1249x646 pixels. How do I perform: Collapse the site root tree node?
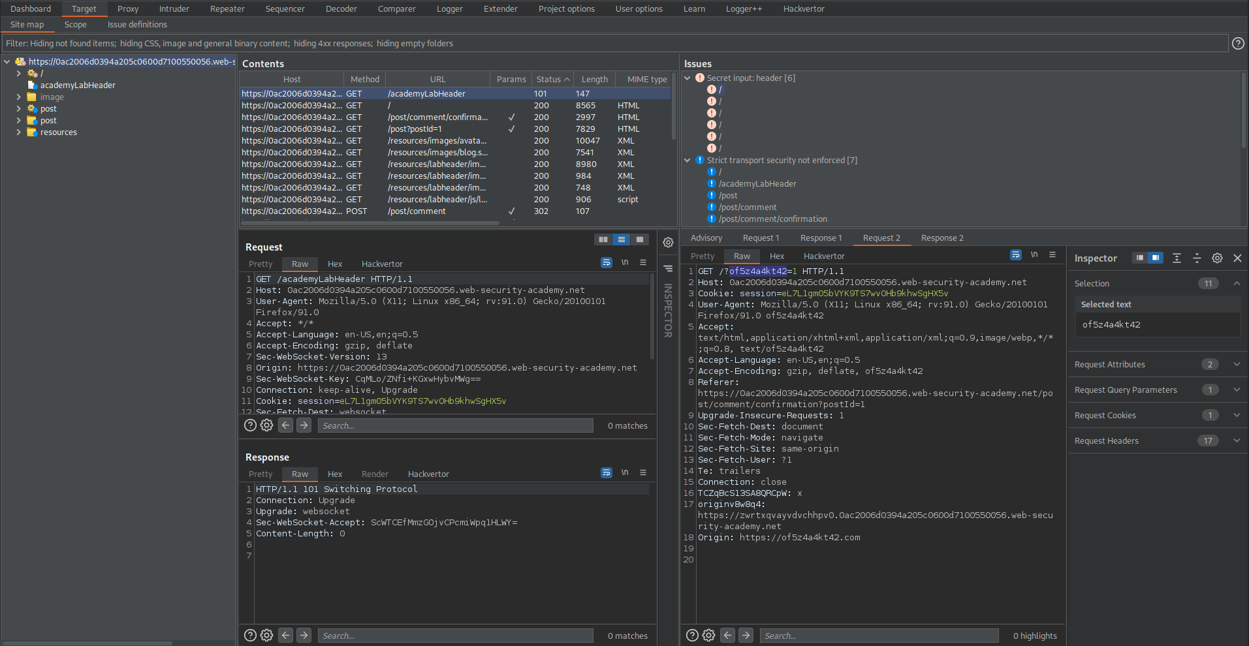pyautogui.click(x=7, y=61)
